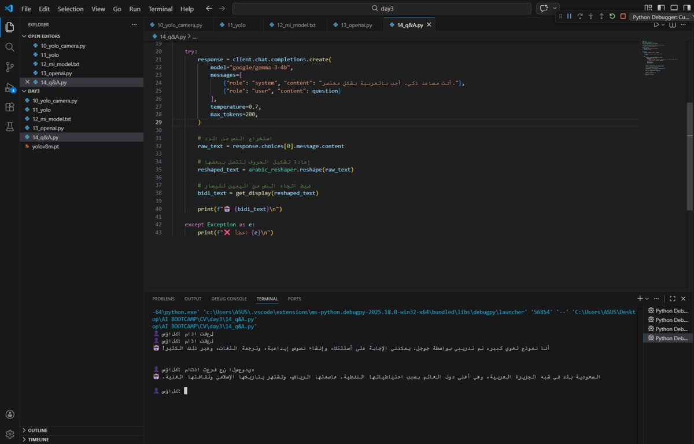Grab the debug toolbar drag handle

pyautogui.click(x=560, y=16)
